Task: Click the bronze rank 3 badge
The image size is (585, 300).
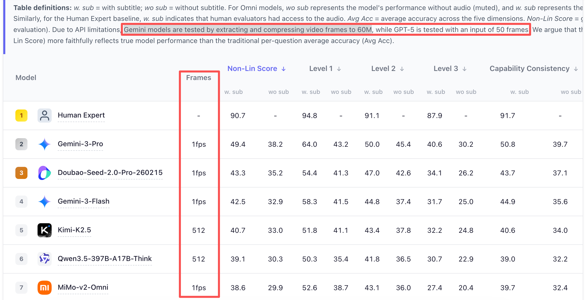Action: pyautogui.click(x=21, y=173)
